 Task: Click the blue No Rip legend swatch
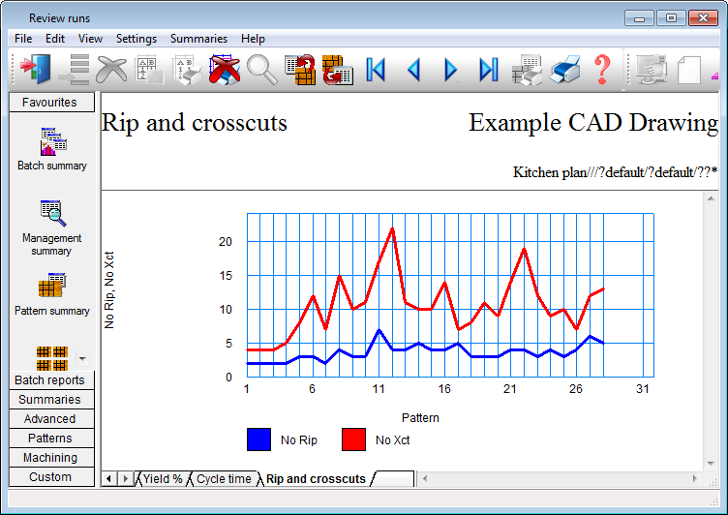(x=258, y=439)
